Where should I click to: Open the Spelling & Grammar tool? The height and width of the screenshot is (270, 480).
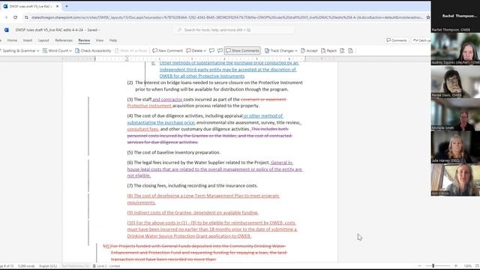pyautogui.click(x=18, y=50)
